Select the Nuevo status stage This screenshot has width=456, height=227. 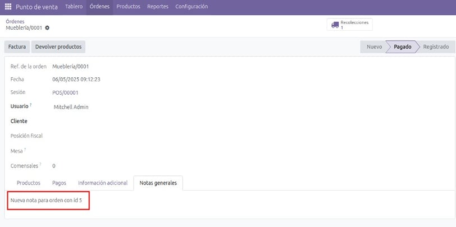[x=374, y=47]
